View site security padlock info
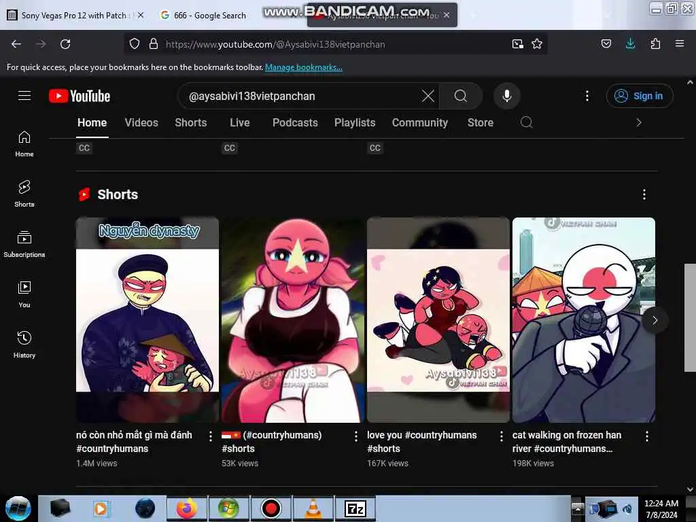The height and width of the screenshot is (522, 696). point(154,44)
